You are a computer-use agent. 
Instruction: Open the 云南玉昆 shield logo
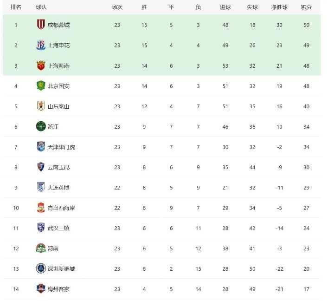(x=41, y=167)
